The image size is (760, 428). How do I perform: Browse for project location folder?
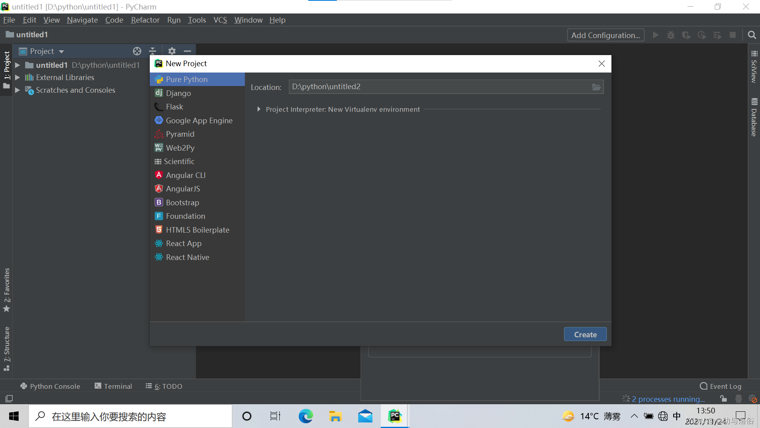click(x=596, y=87)
